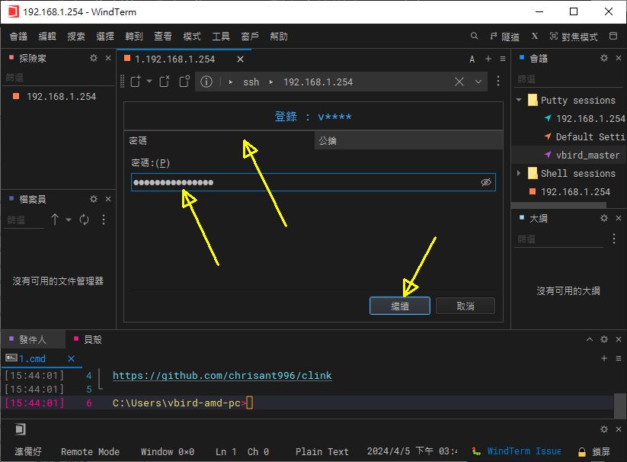This screenshot has width=627, height=462.
Task: Switch to the 公鑰 public key tab
Action: [x=328, y=140]
